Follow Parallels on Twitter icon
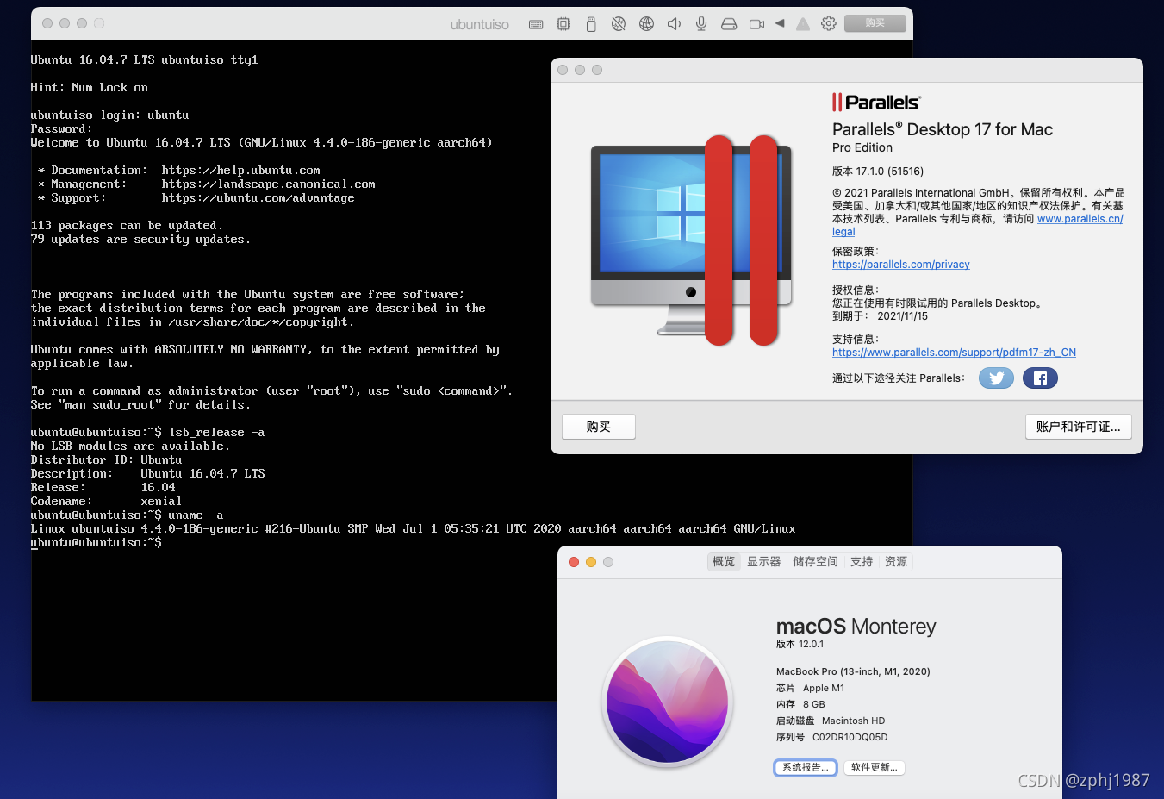This screenshot has width=1164, height=799. point(996,378)
